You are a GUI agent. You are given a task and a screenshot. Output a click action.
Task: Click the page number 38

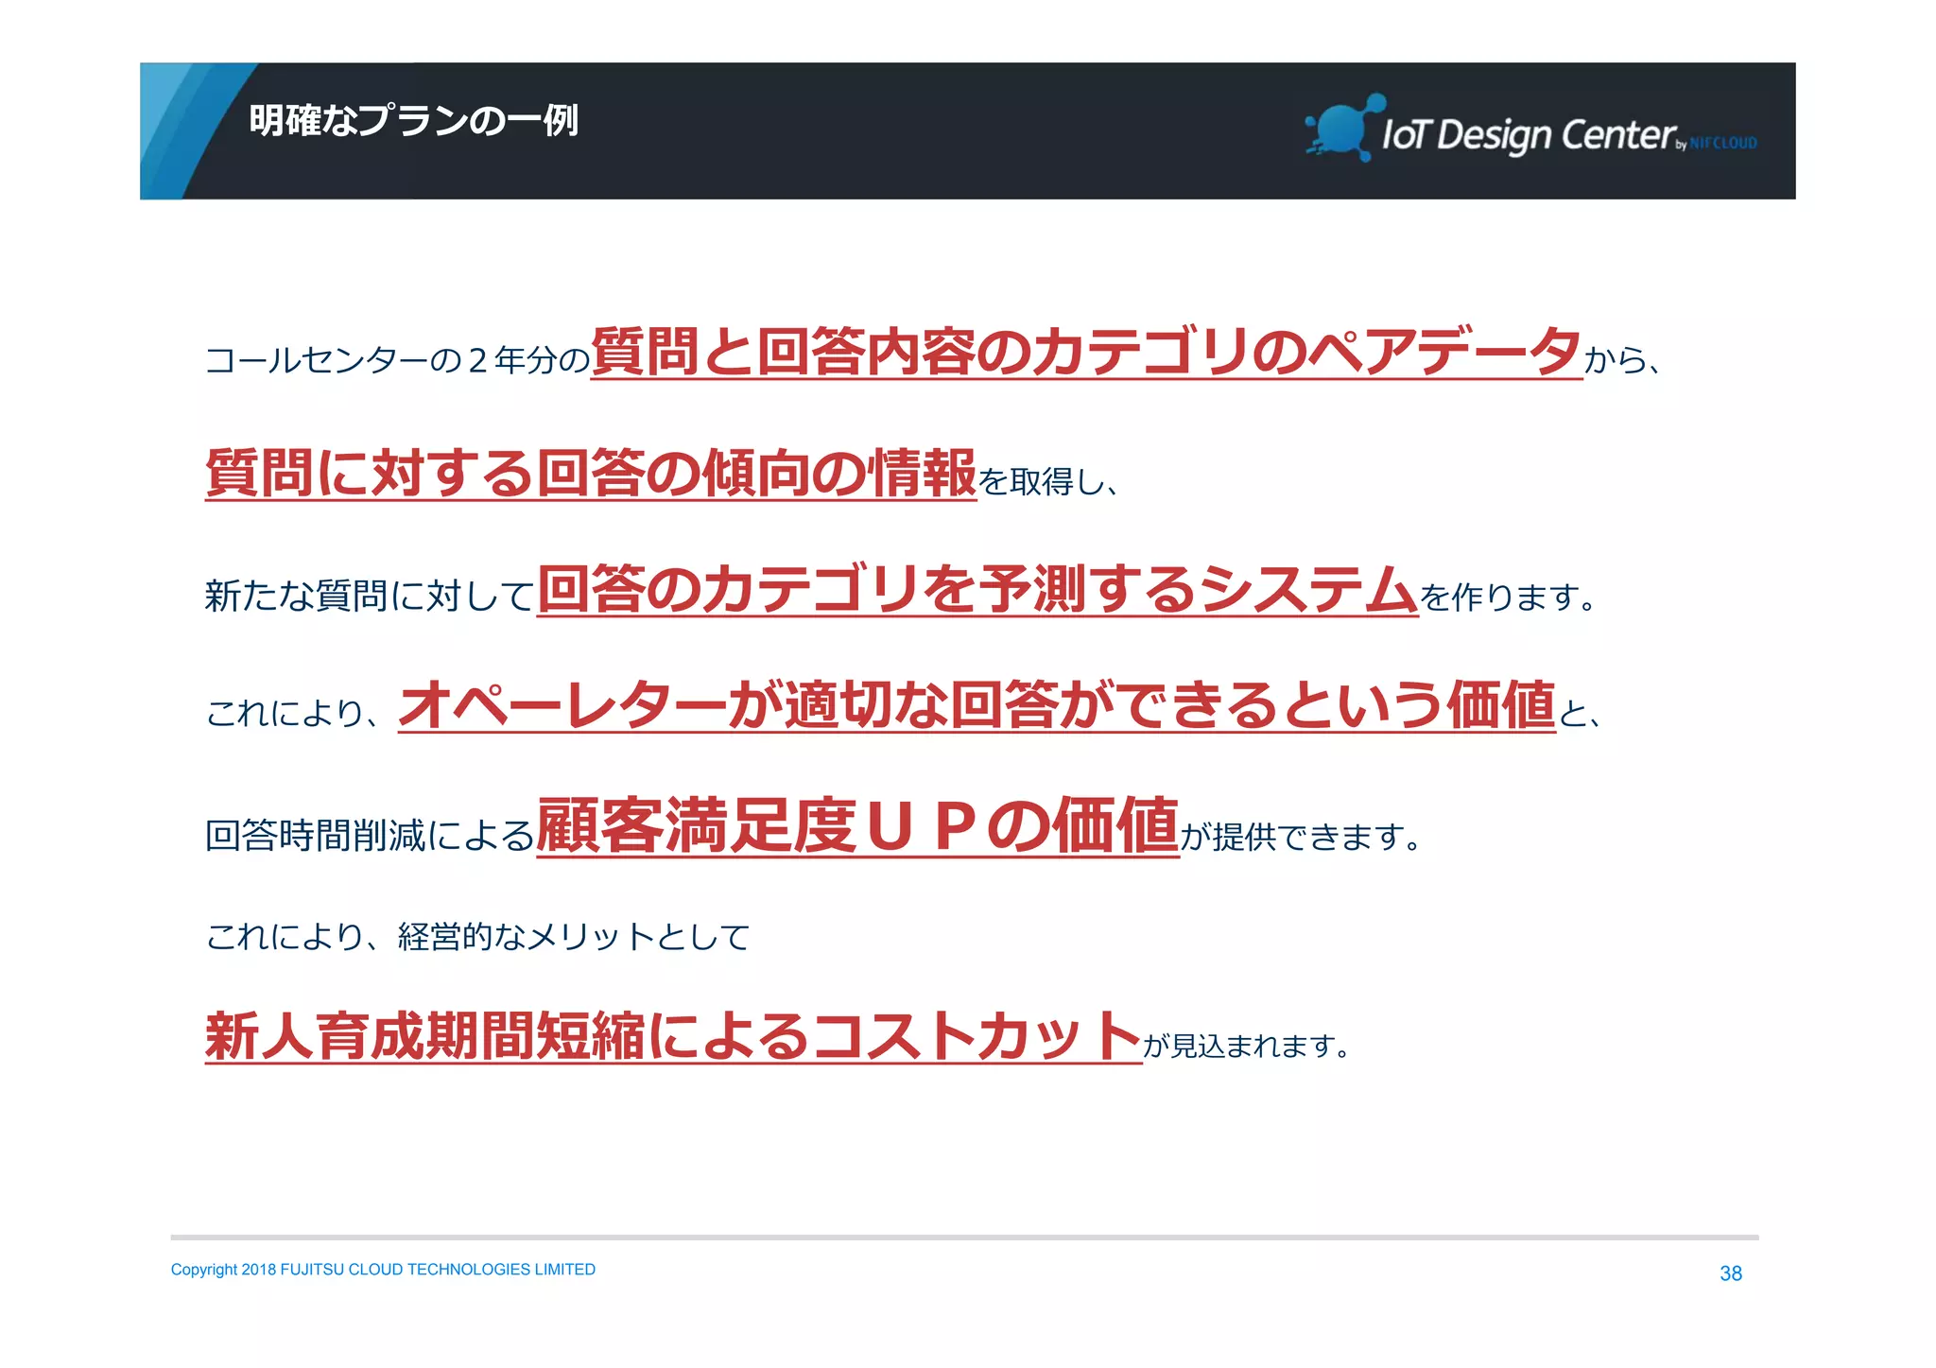(1731, 1273)
